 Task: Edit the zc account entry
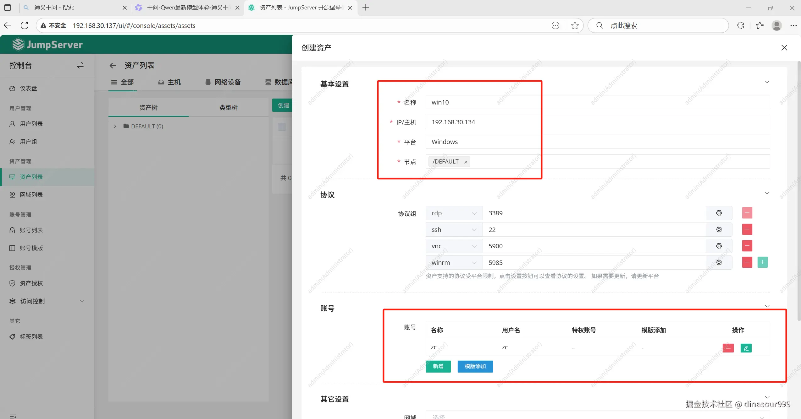pos(746,348)
